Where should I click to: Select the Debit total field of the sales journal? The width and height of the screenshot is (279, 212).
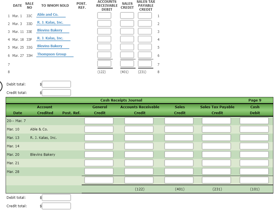pos(56,84)
